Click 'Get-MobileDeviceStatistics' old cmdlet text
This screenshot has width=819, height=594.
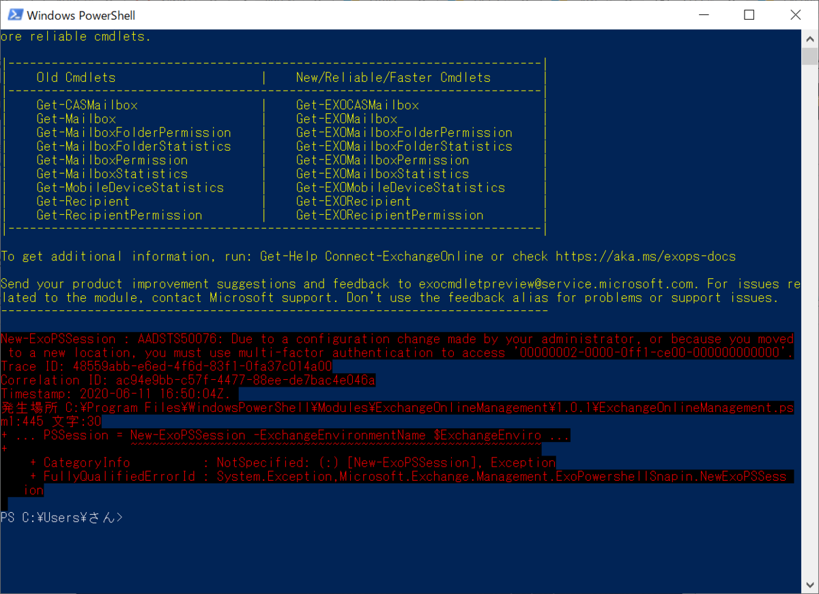pos(130,188)
